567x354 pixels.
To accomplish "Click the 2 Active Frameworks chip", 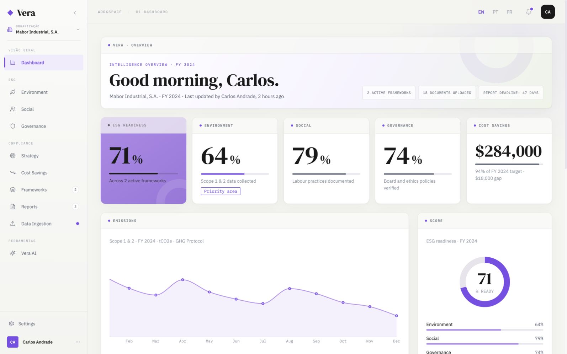I will tap(389, 93).
